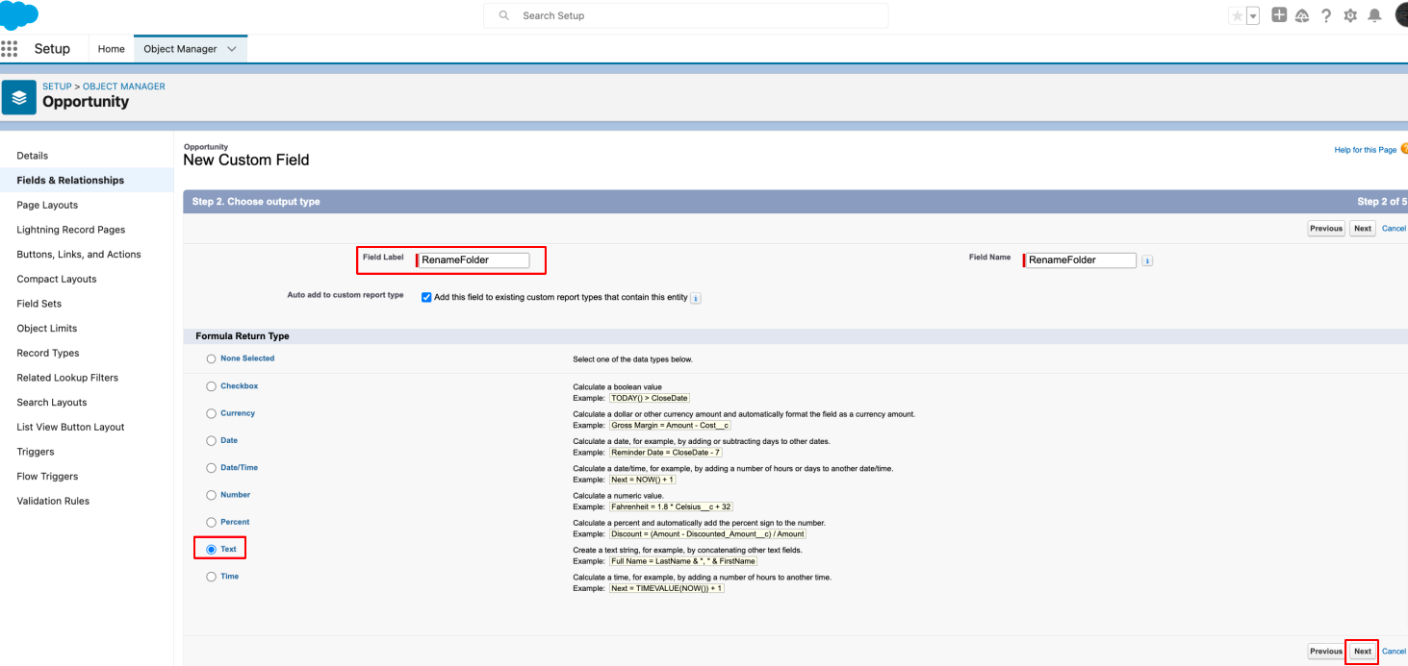Open the user profile avatar

1401,15
